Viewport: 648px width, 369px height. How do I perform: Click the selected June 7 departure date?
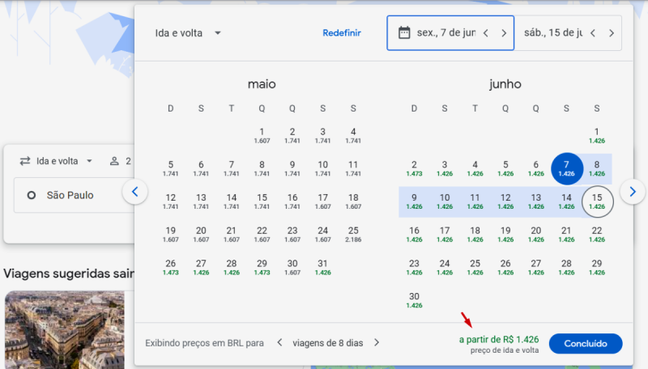click(566, 168)
